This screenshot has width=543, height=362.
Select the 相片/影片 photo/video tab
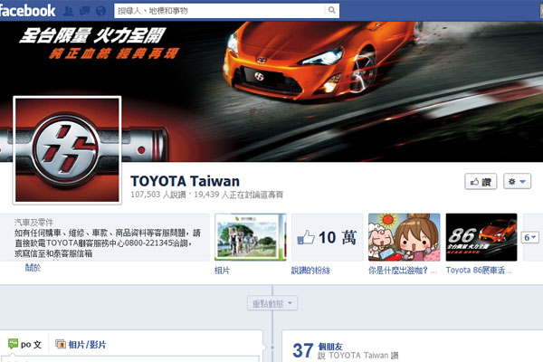[x=81, y=344]
